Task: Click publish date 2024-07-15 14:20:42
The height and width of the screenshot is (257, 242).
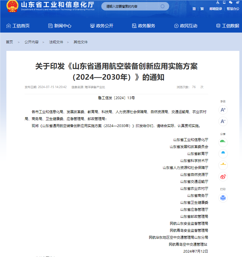Action: tap(52, 87)
